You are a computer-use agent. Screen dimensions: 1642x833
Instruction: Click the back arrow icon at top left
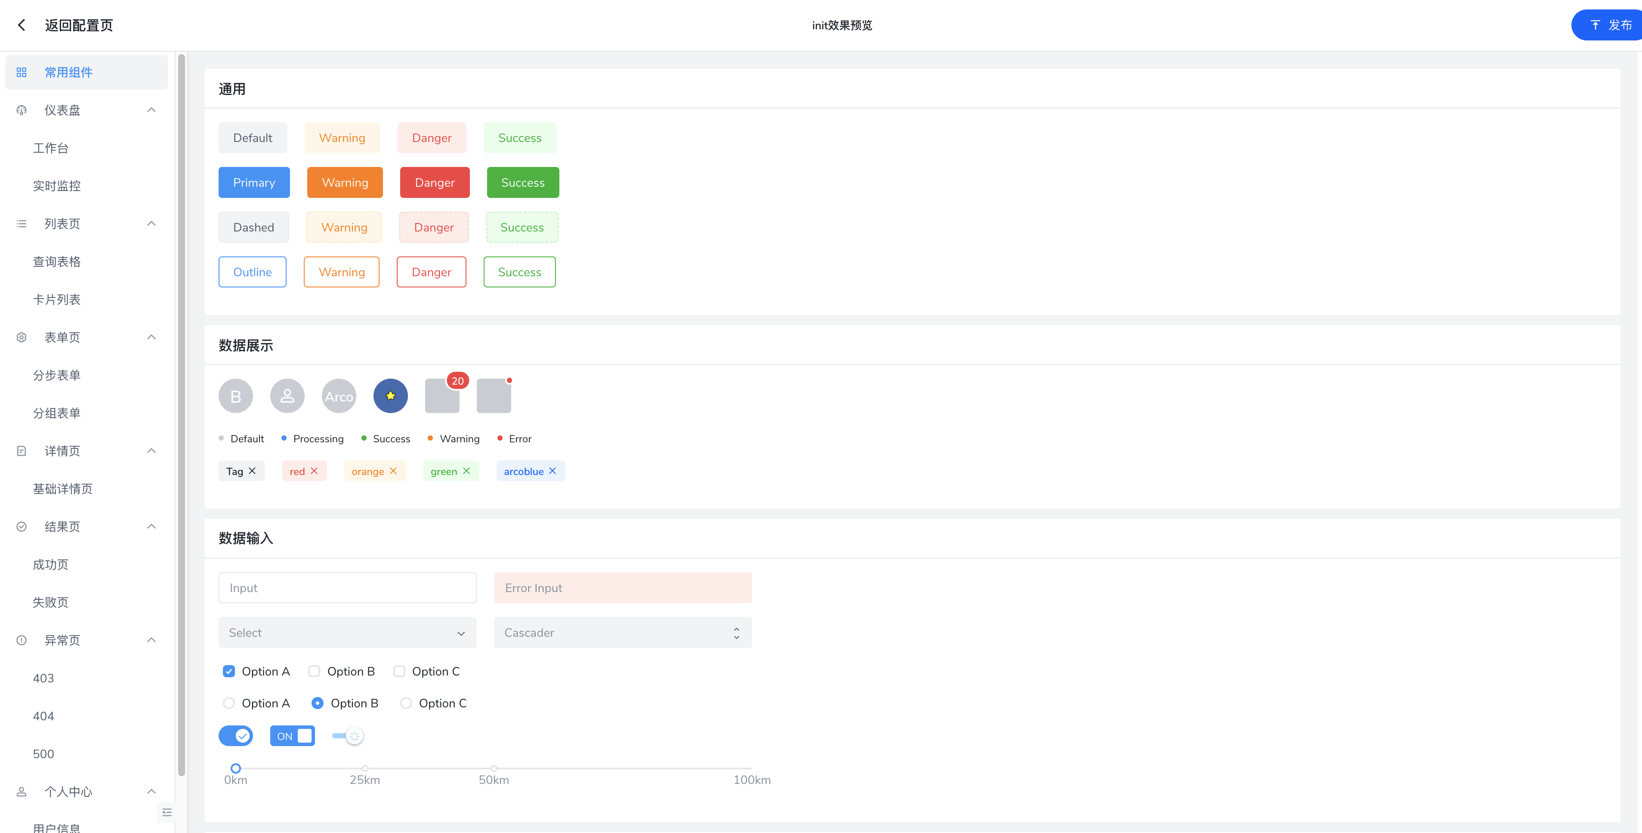tap(22, 25)
